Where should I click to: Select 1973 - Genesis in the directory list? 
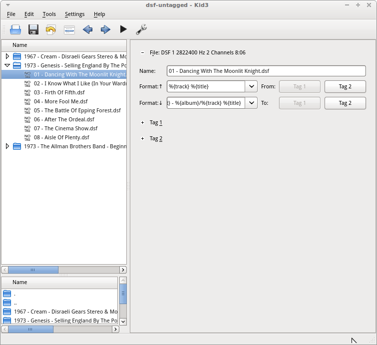pos(65,321)
